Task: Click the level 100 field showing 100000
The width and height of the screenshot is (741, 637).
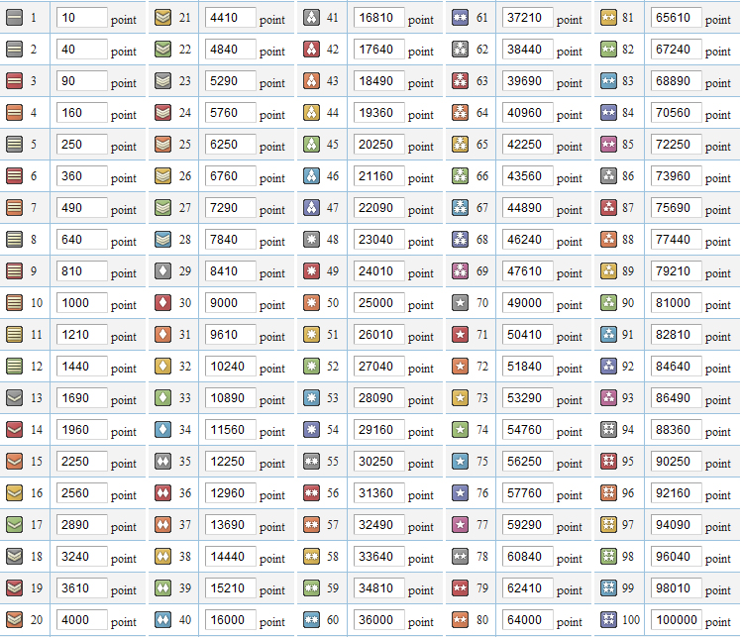Action: pos(676,620)
